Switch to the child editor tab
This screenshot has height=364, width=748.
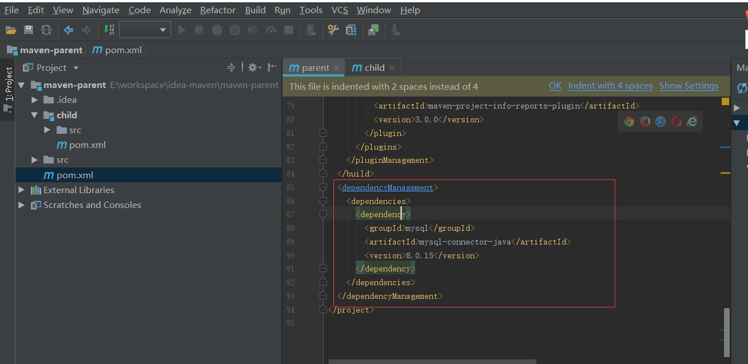point(374,67)
